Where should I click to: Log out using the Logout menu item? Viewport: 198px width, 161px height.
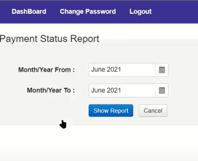point(141,11)
